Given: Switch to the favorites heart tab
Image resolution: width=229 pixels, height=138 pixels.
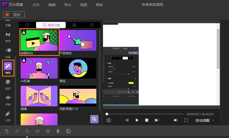Looking at the screenshot, I should [x=27, y=25].
